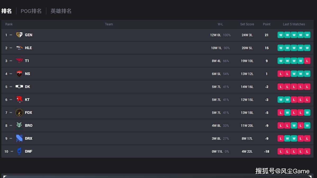This screenshot has width=317, height=178.
Task: Click the DK team logo
Action: [19, 87]
